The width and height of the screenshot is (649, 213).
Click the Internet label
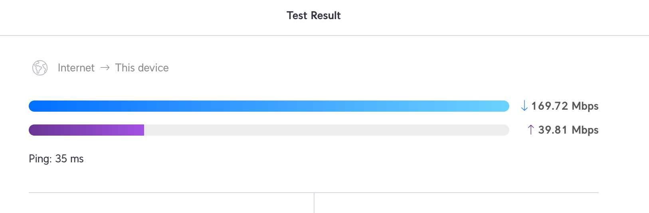coord(76,68)
